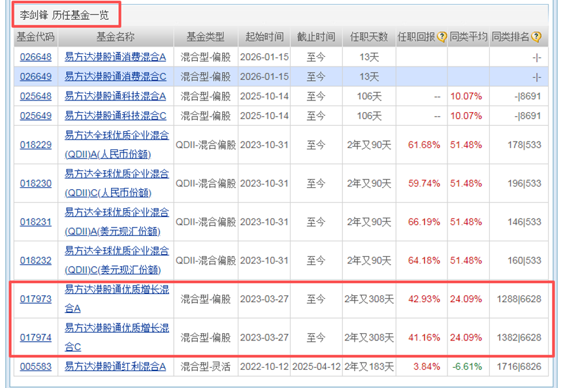
Task: Select ranking 1288|6628
Action: [519, 299]
